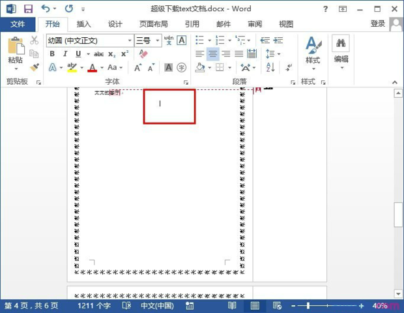Insert enclosed character 字 icon
The image size is (404, 313).
point(182,68)
